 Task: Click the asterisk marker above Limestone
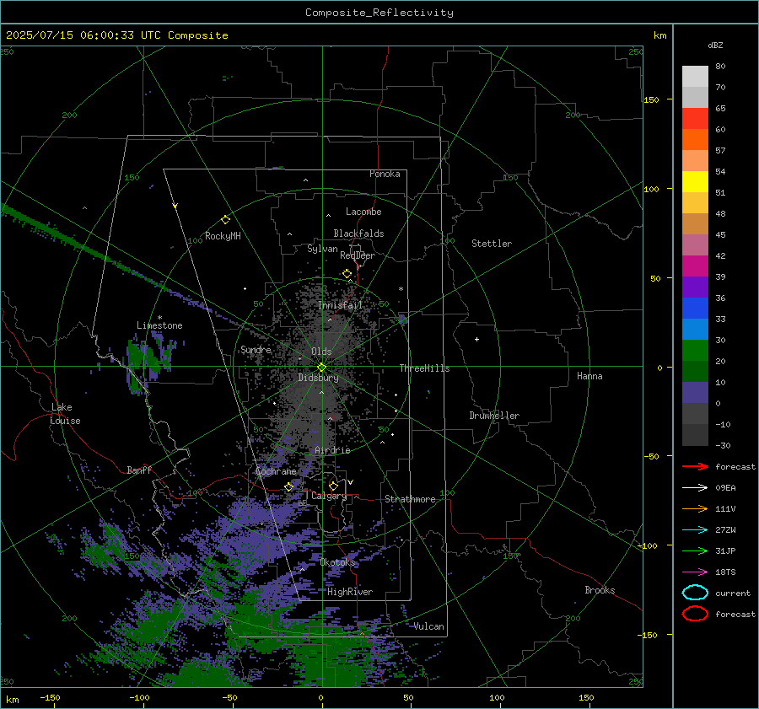coord(159,318)
